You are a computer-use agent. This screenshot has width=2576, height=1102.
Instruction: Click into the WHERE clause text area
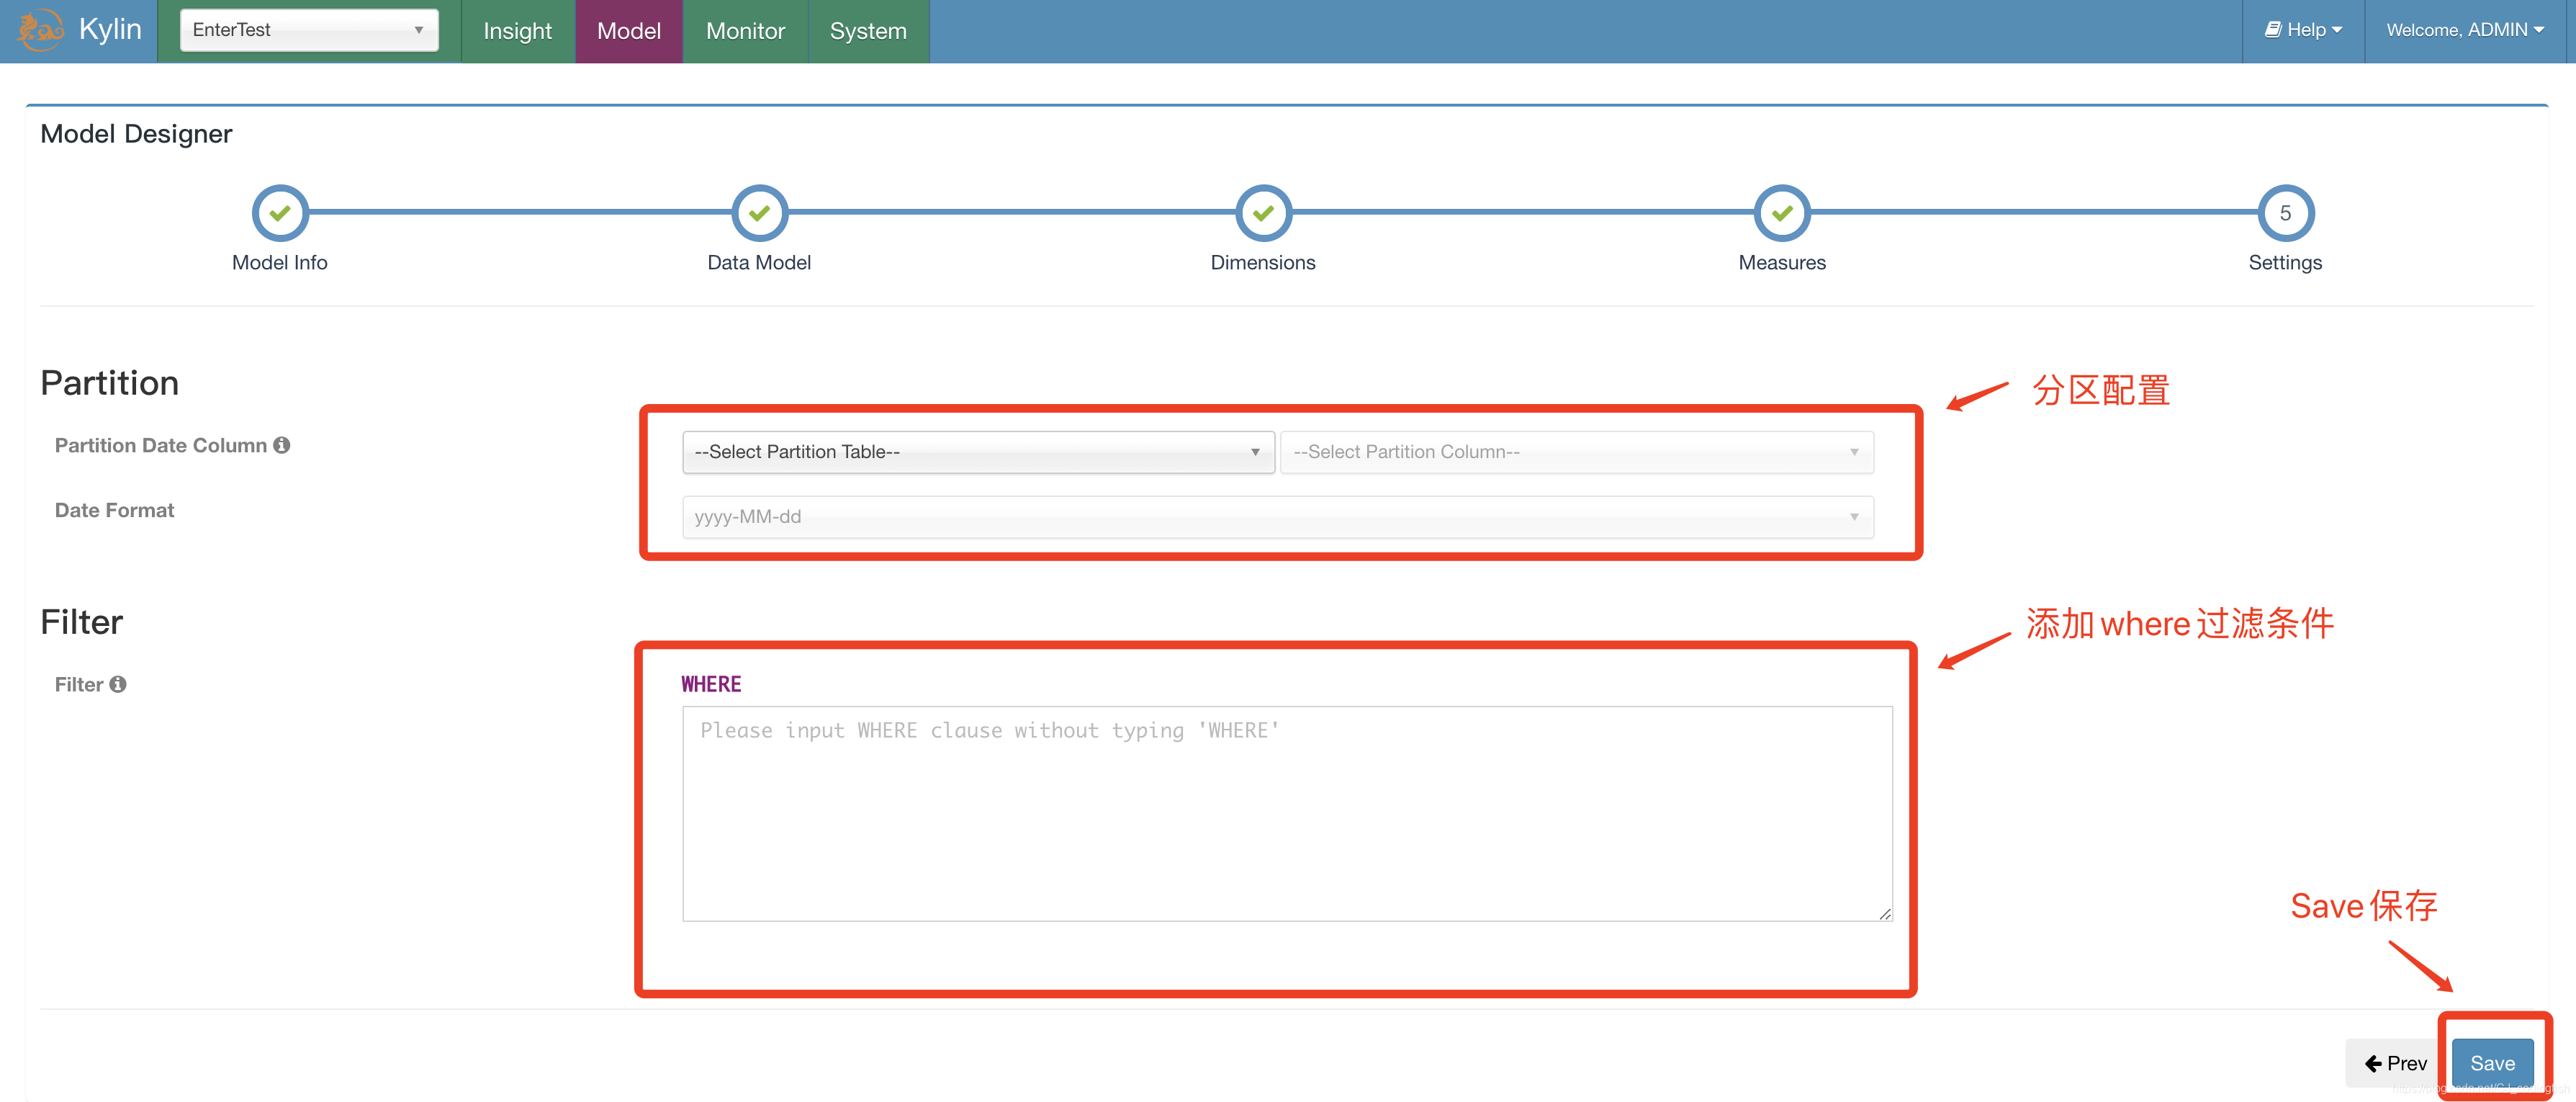(1286, 813)
